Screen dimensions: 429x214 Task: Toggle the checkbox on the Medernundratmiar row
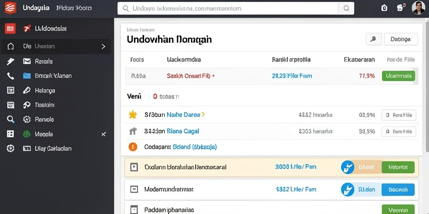click(134, 189)
